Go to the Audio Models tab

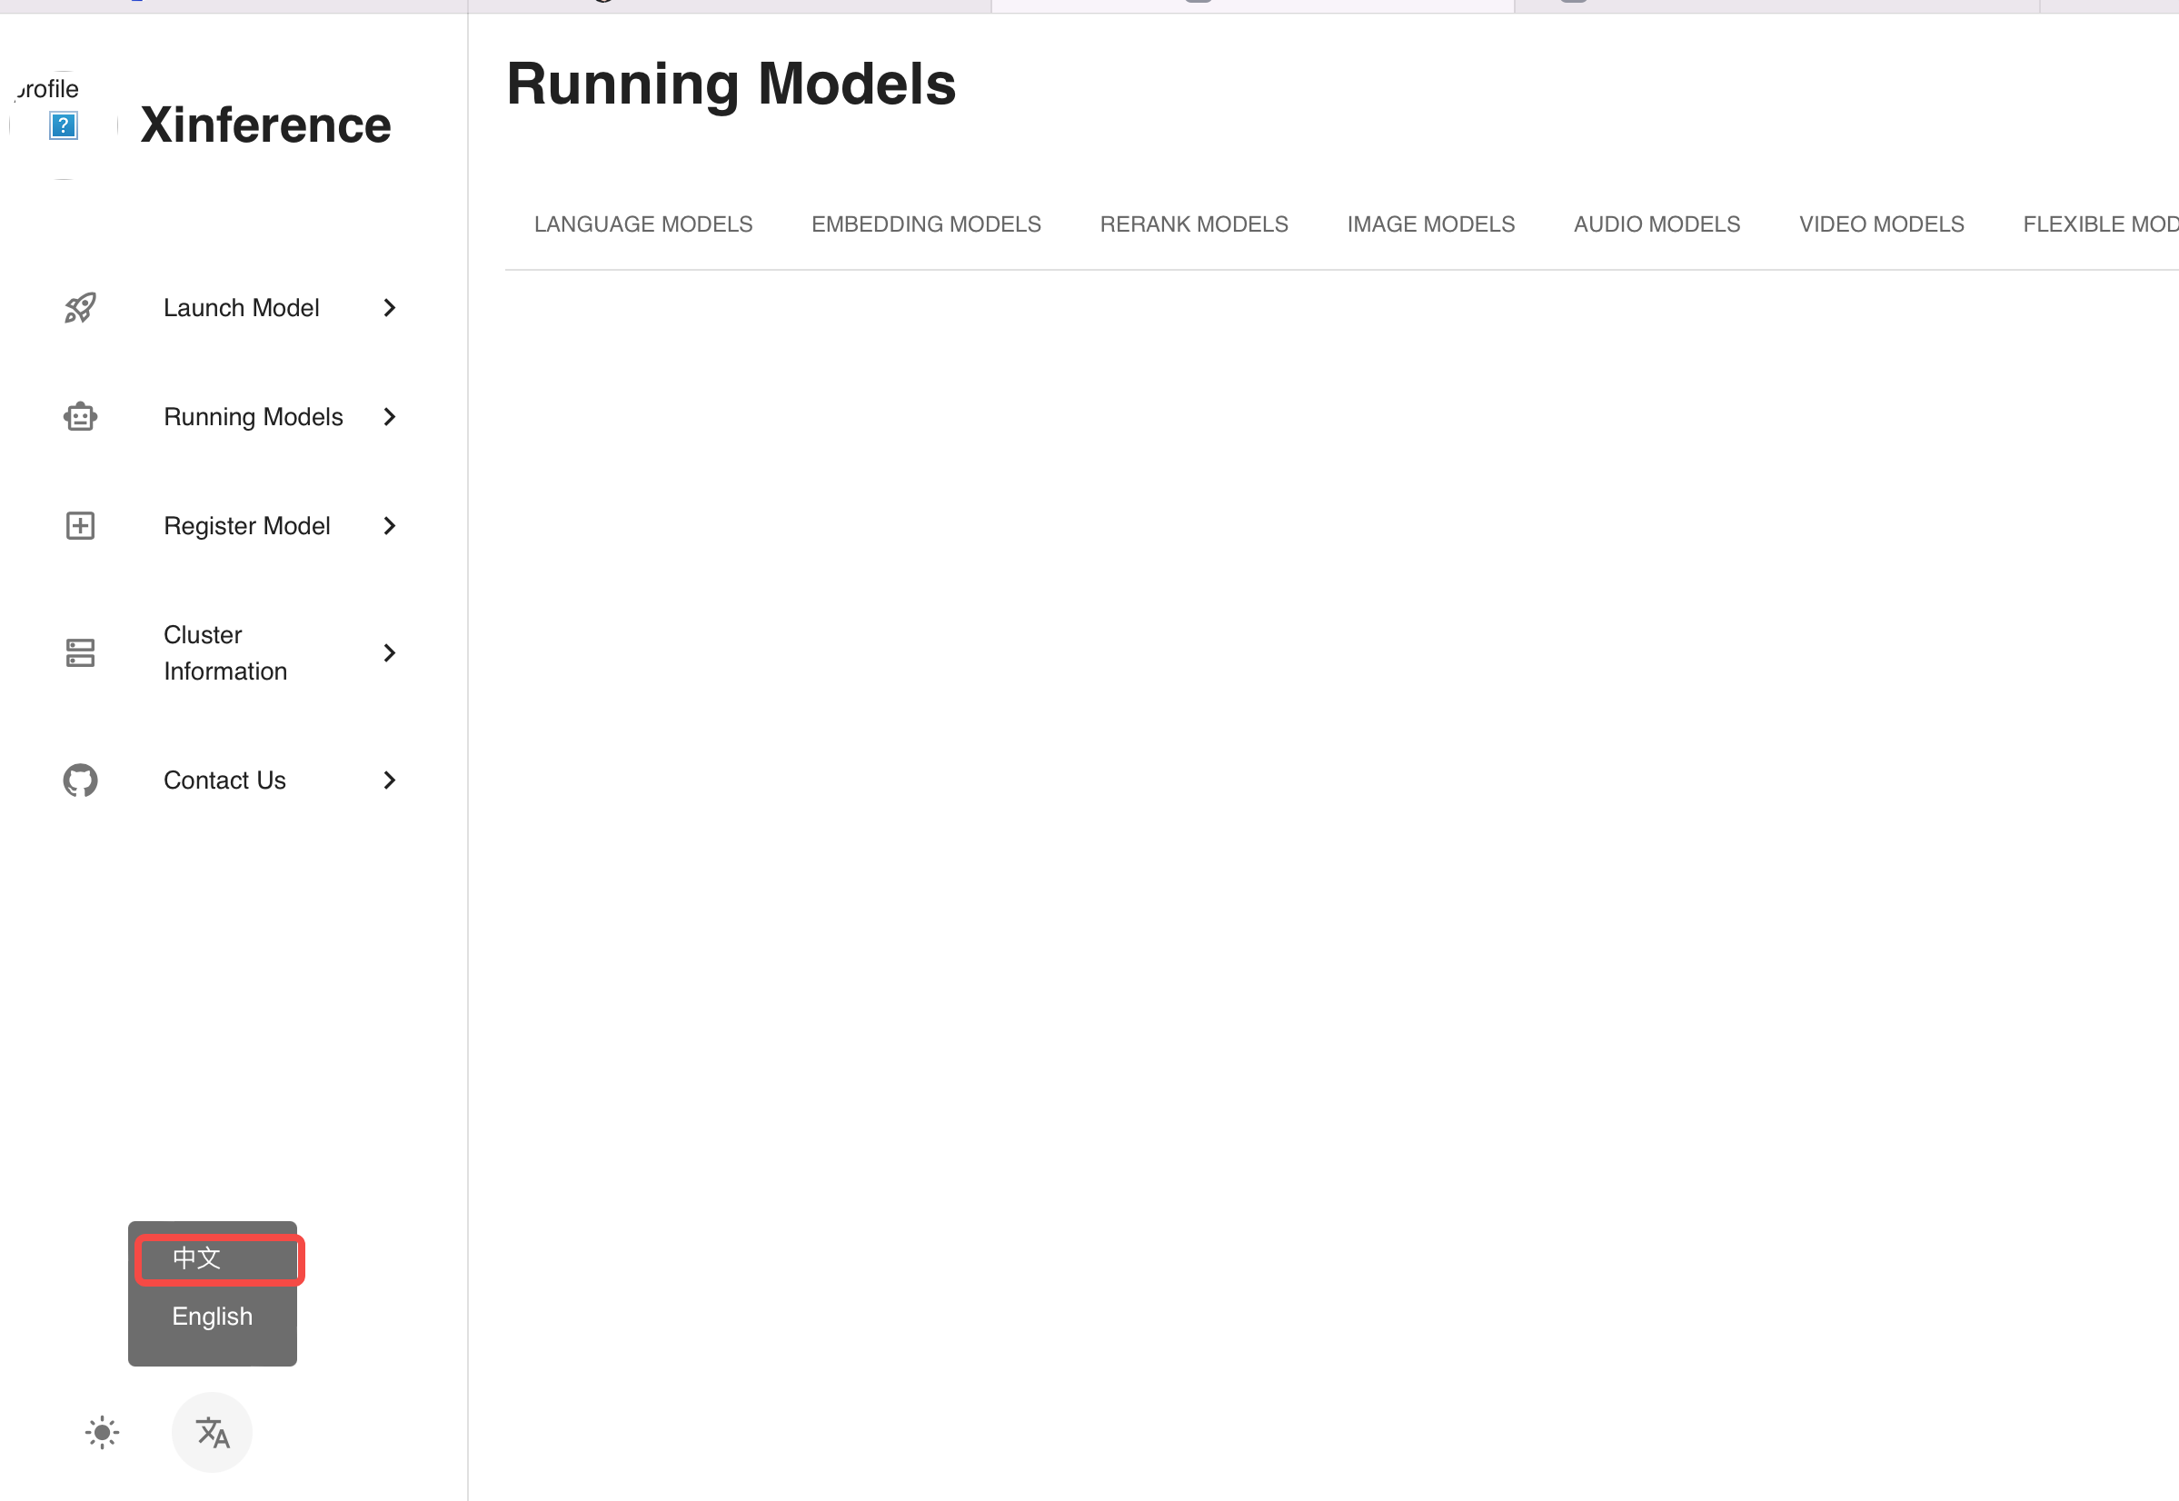tap(1657, 224)
